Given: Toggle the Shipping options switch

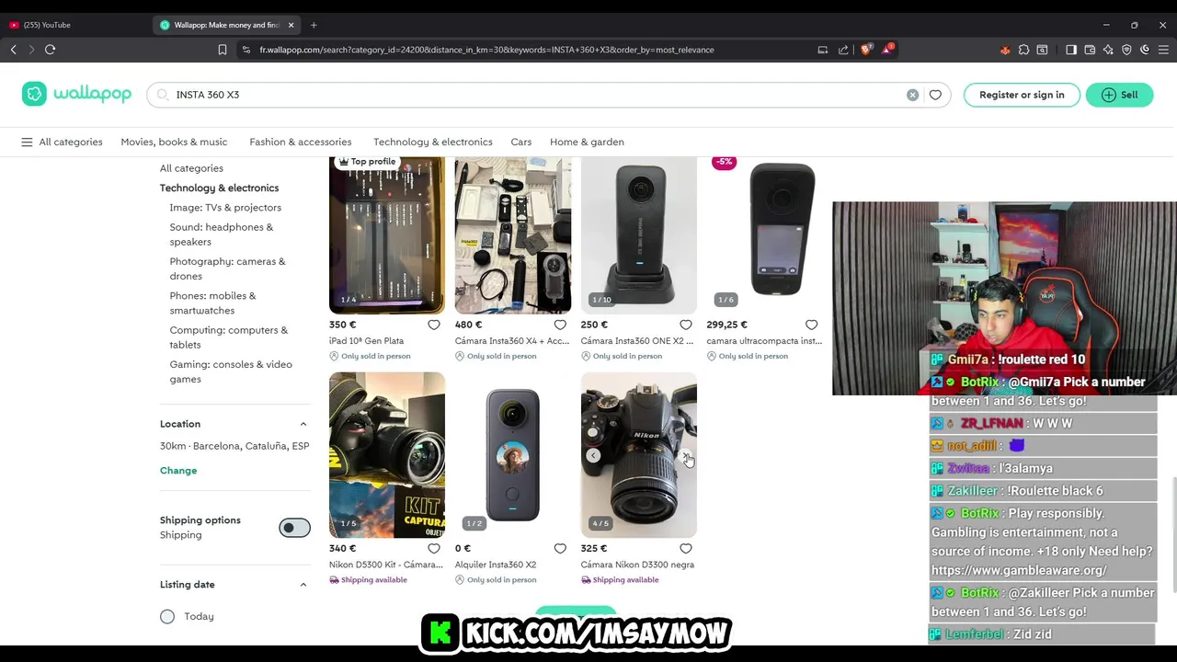Looking at the screenshot, I should (295, 528).
